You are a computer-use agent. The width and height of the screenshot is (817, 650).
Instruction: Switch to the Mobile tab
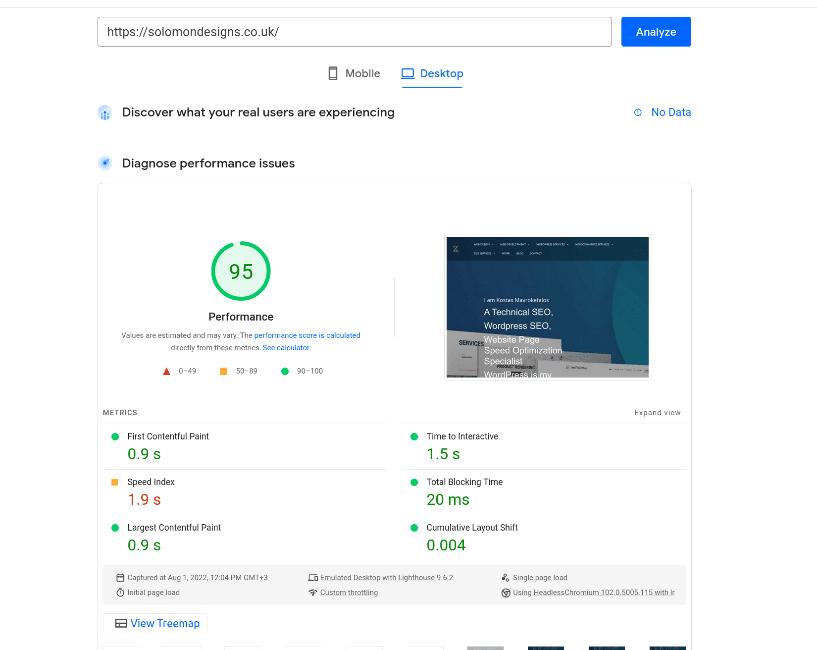click(354, 73)
